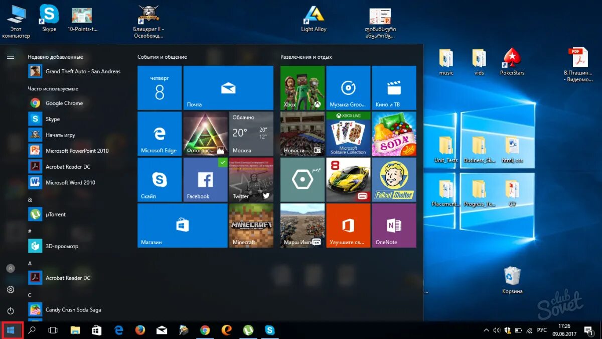
Task: Open the Facebook tile
Action: 205,180
